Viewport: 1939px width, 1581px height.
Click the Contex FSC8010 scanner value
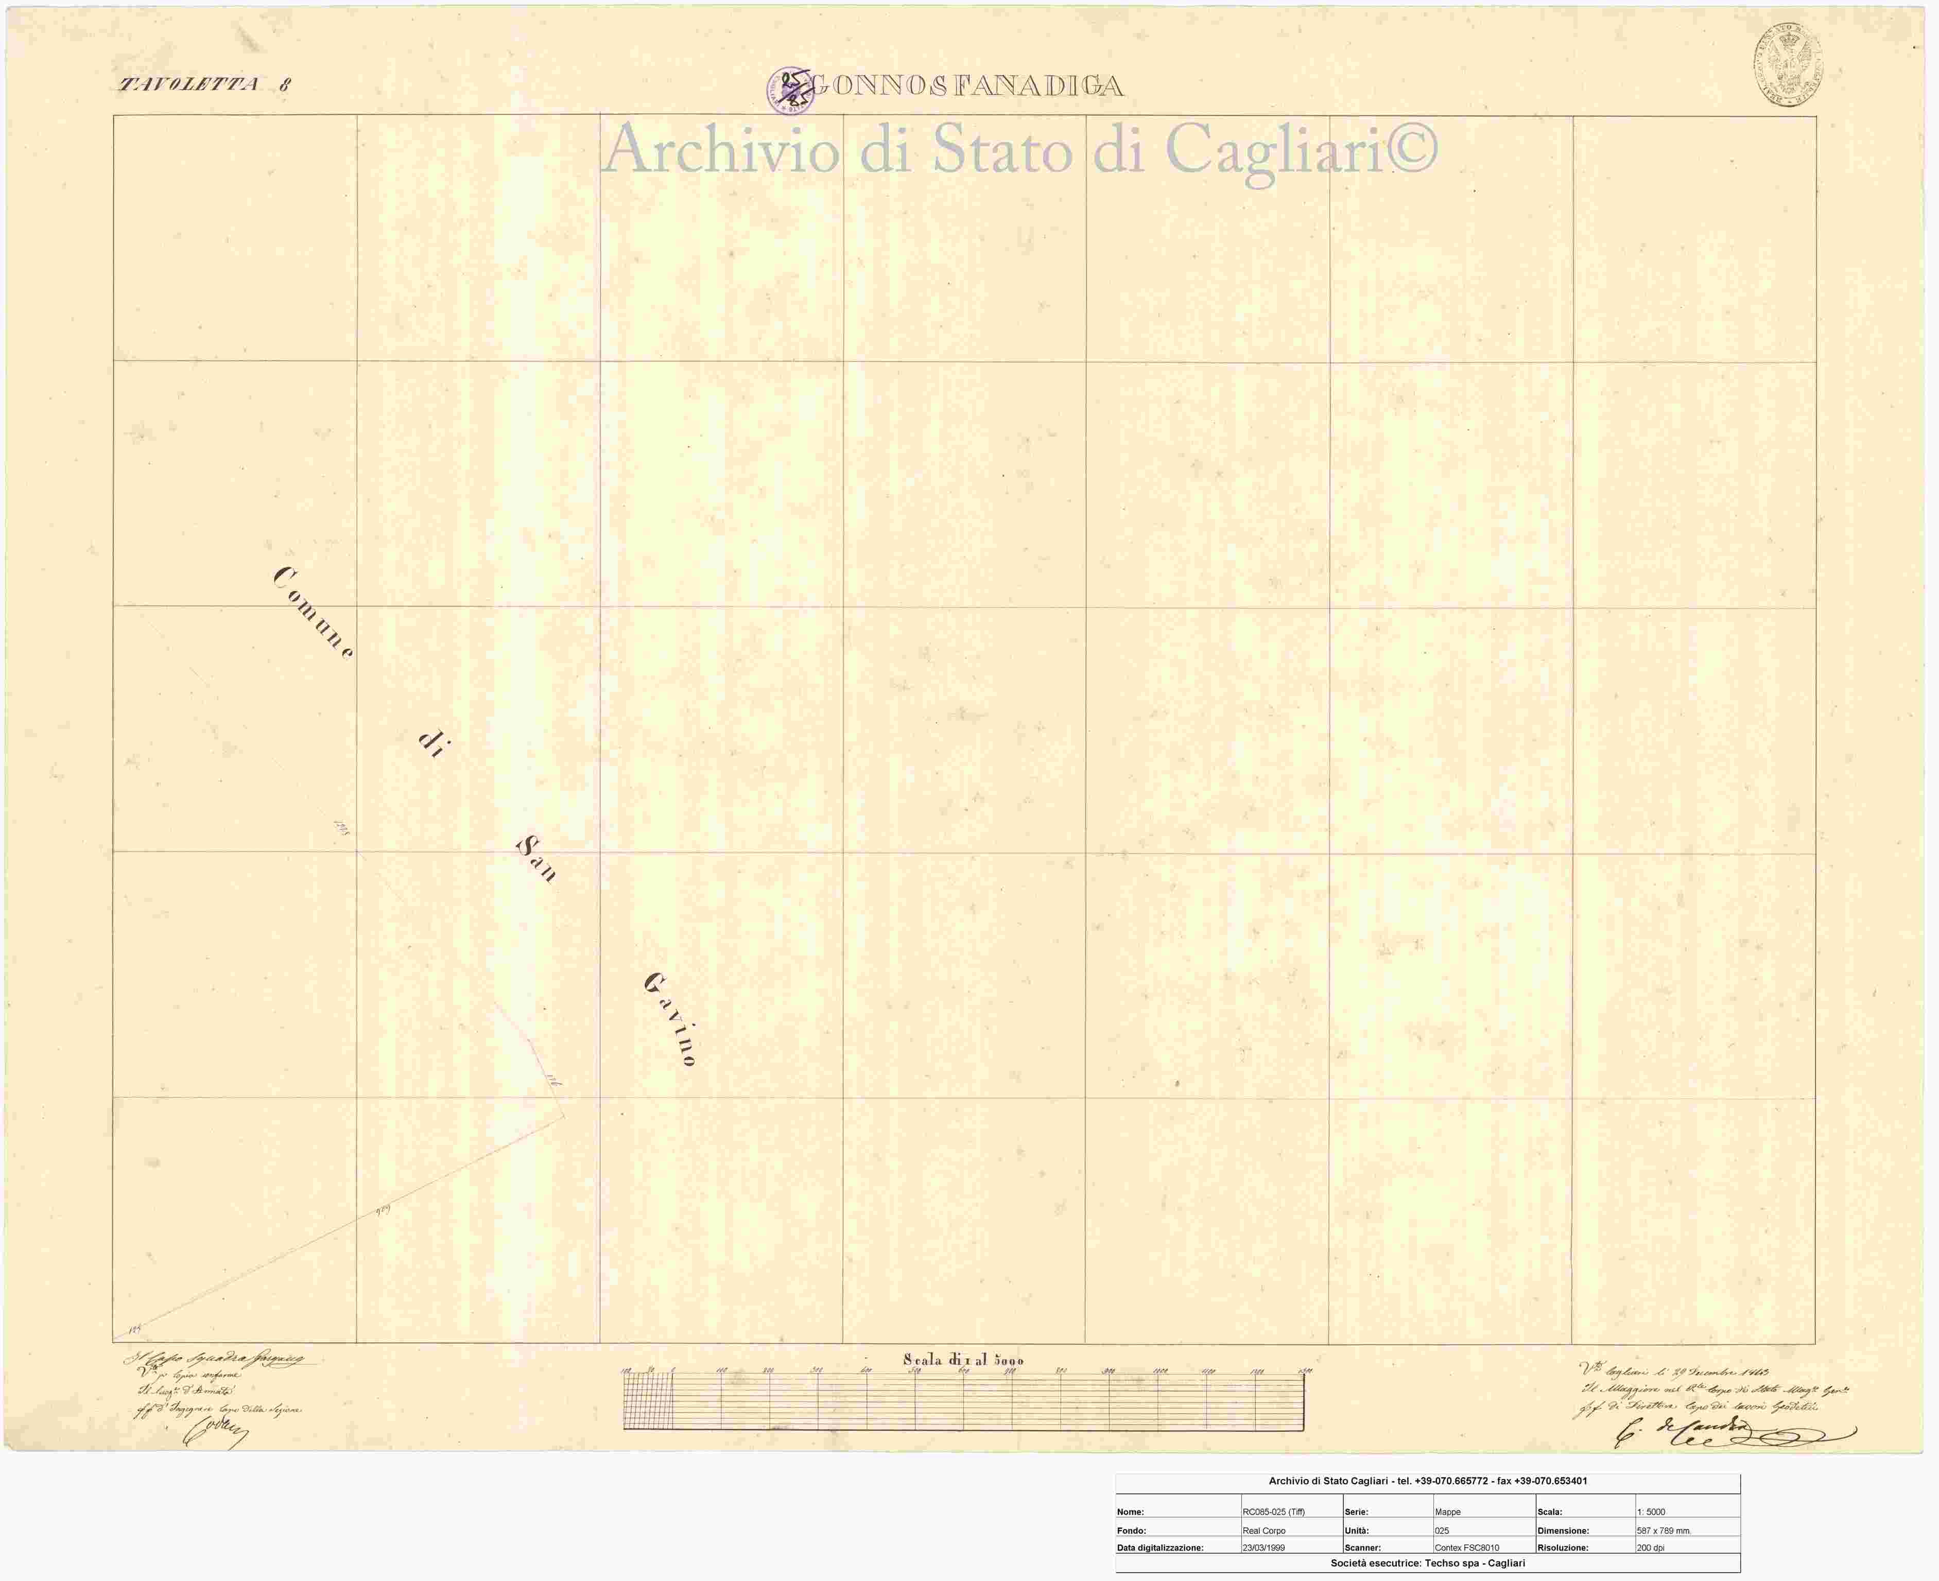(x=1466, y=1548)
